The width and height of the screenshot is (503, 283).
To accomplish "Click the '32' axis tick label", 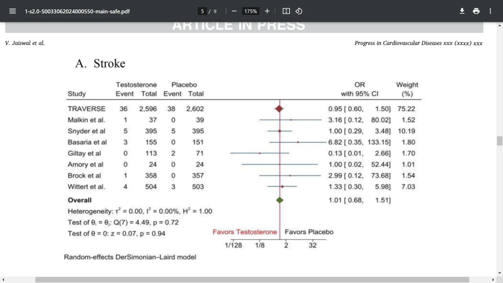I will coord(313,245).
